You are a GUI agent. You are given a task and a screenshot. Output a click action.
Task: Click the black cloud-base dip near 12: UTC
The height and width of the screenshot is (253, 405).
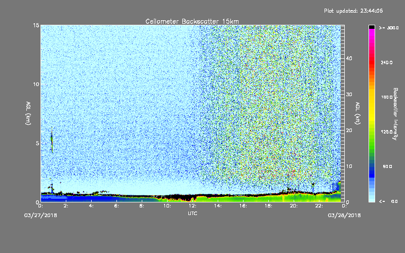pyautogui.click(x=190, y=198)
